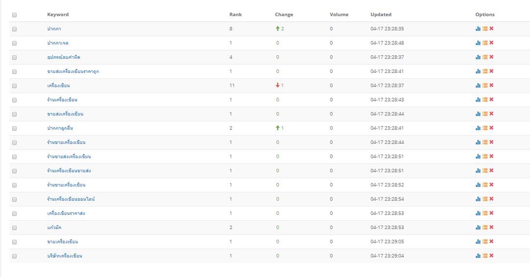This screenshot has width=530, height=277.
Task: Open list icon for แก้วมัค row
Action: click(485, 227)
